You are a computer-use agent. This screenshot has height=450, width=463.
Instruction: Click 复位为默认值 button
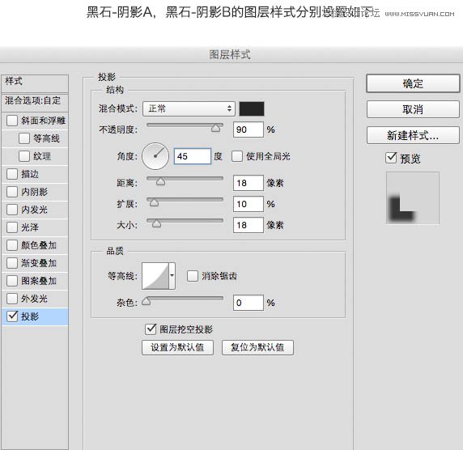257,347
